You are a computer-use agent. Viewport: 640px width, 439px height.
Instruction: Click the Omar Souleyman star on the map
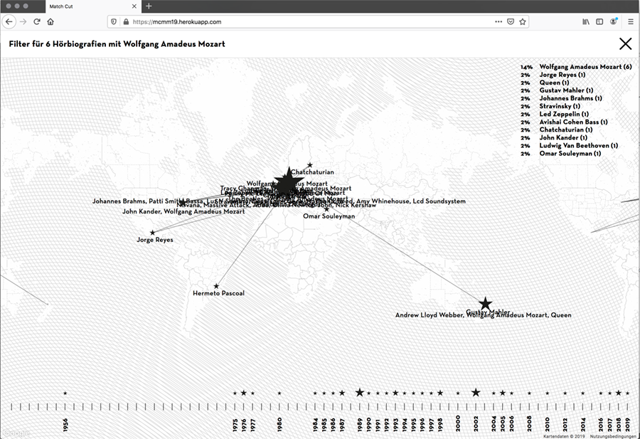pyautogui.click(x=326, y=209)
